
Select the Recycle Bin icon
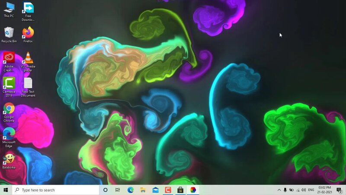pyautogui.click(x=9, y=35)
